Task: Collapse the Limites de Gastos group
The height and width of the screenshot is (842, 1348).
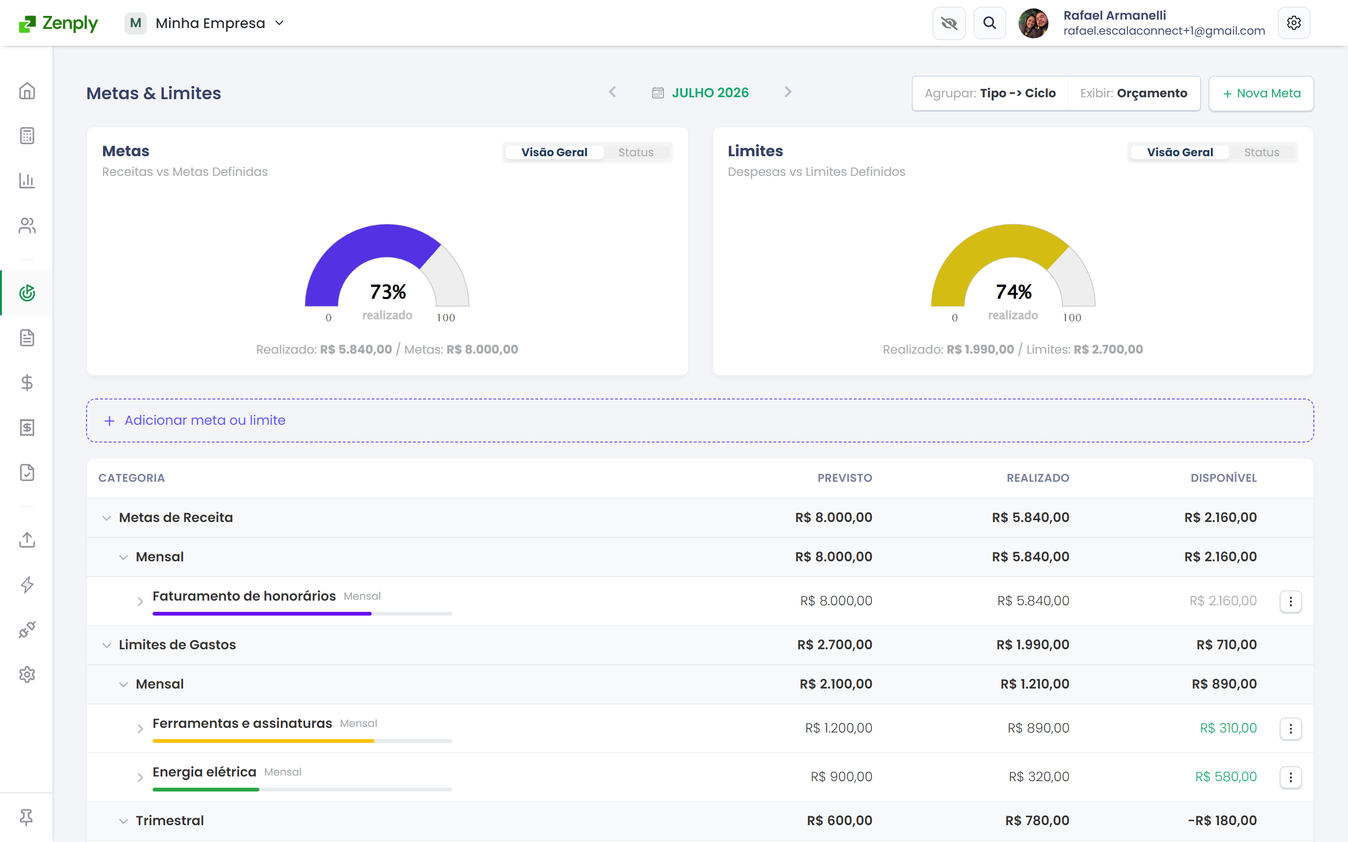Action: (x=106, y=646)
